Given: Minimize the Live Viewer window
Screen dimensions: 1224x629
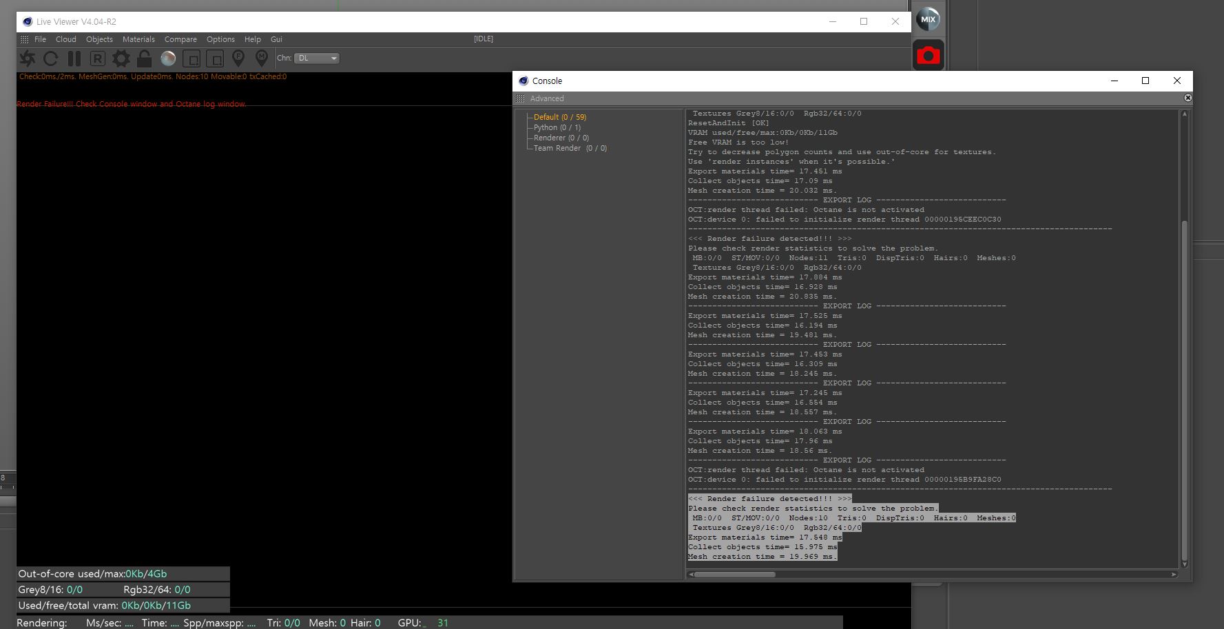Looking at the screenshot, I should (x=833, y=21).
